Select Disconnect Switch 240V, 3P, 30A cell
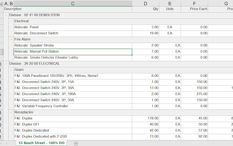This screenshot has width=233, height=146. pos(73,100)
